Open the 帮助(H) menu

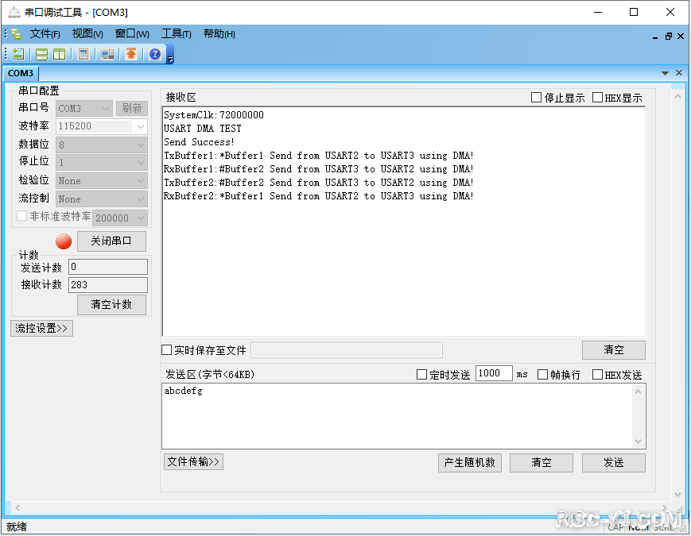tap(219, 34)
